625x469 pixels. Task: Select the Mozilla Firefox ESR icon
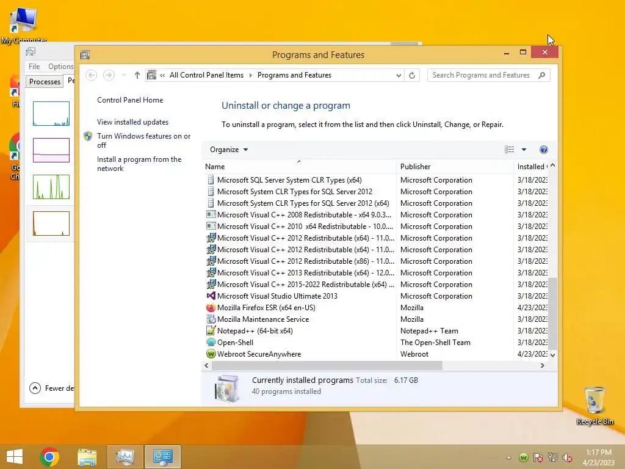pos(211,308)
